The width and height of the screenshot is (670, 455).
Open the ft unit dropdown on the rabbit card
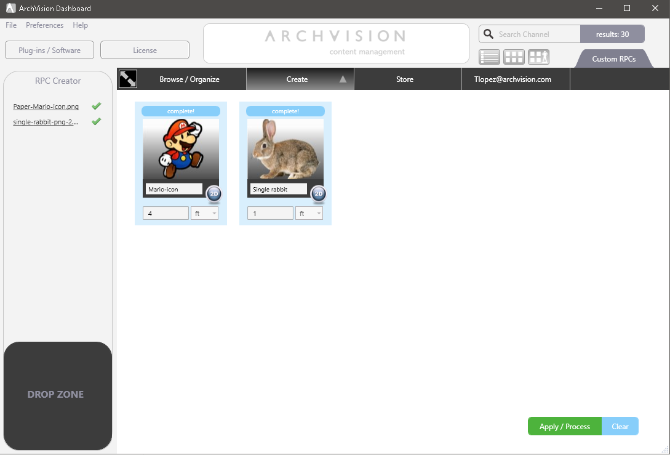click(x=309, y=212)
